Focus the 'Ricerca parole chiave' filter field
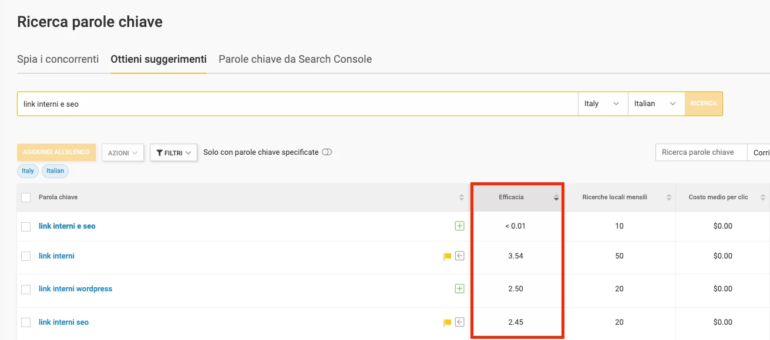Image resolution: width=770 pixels, height=340 pixels. pos(701,152)
